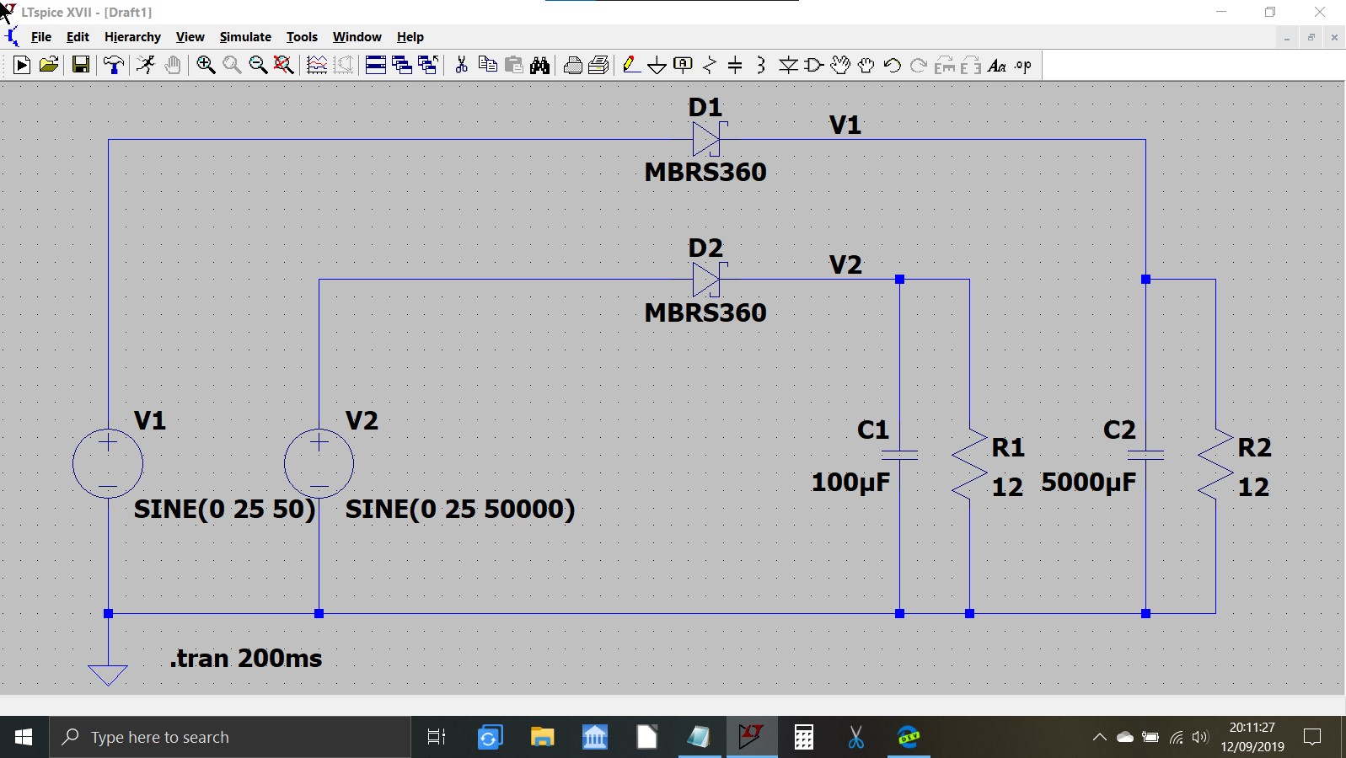Select the V2 voltage source symbol
The height and width of the screenshot is (758, 1346).
319,463
